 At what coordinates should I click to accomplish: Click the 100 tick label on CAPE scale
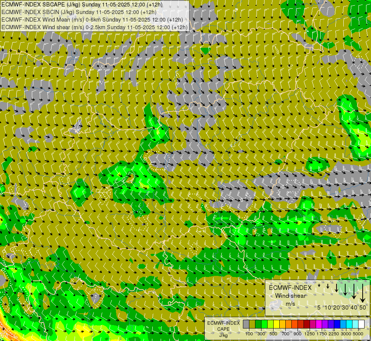tap(249, 334)
